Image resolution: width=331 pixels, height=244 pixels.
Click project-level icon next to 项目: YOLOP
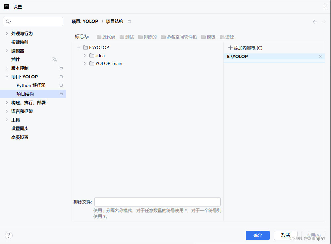click(61, 77)
